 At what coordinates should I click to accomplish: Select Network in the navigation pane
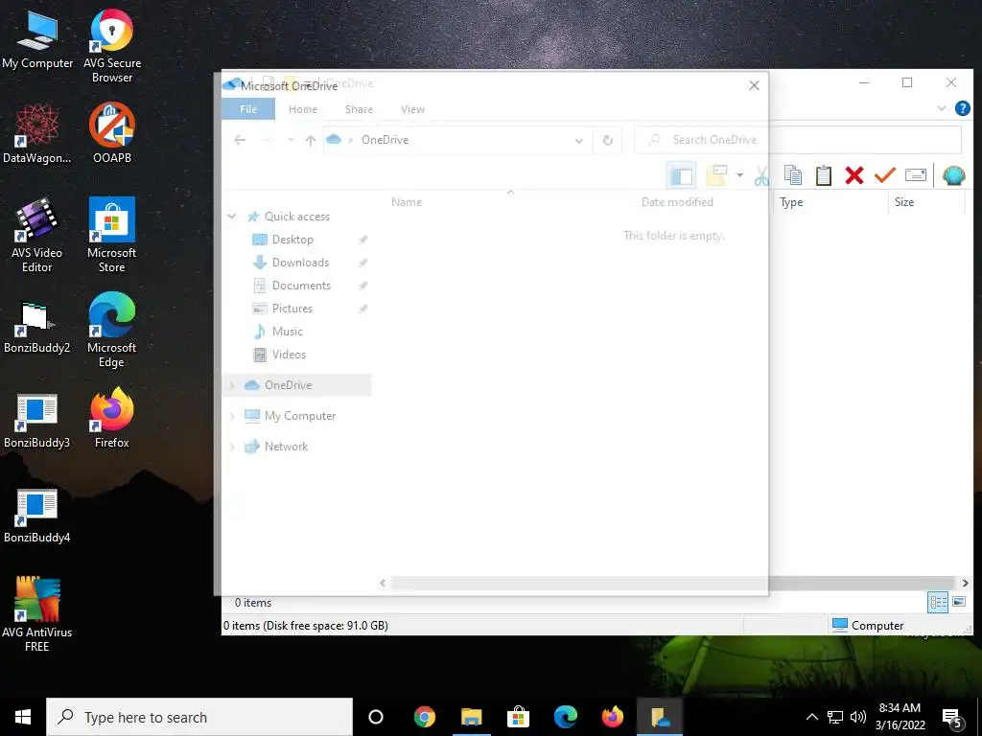[286, 447]
